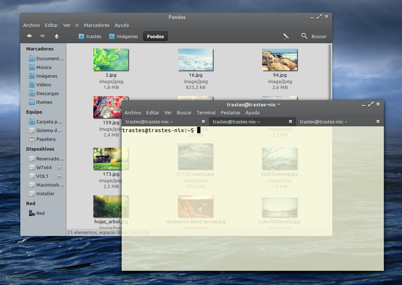This screenshot has height=285, width=402.
Task: Switch to the third terminal tab
Action: click(340, 122)
